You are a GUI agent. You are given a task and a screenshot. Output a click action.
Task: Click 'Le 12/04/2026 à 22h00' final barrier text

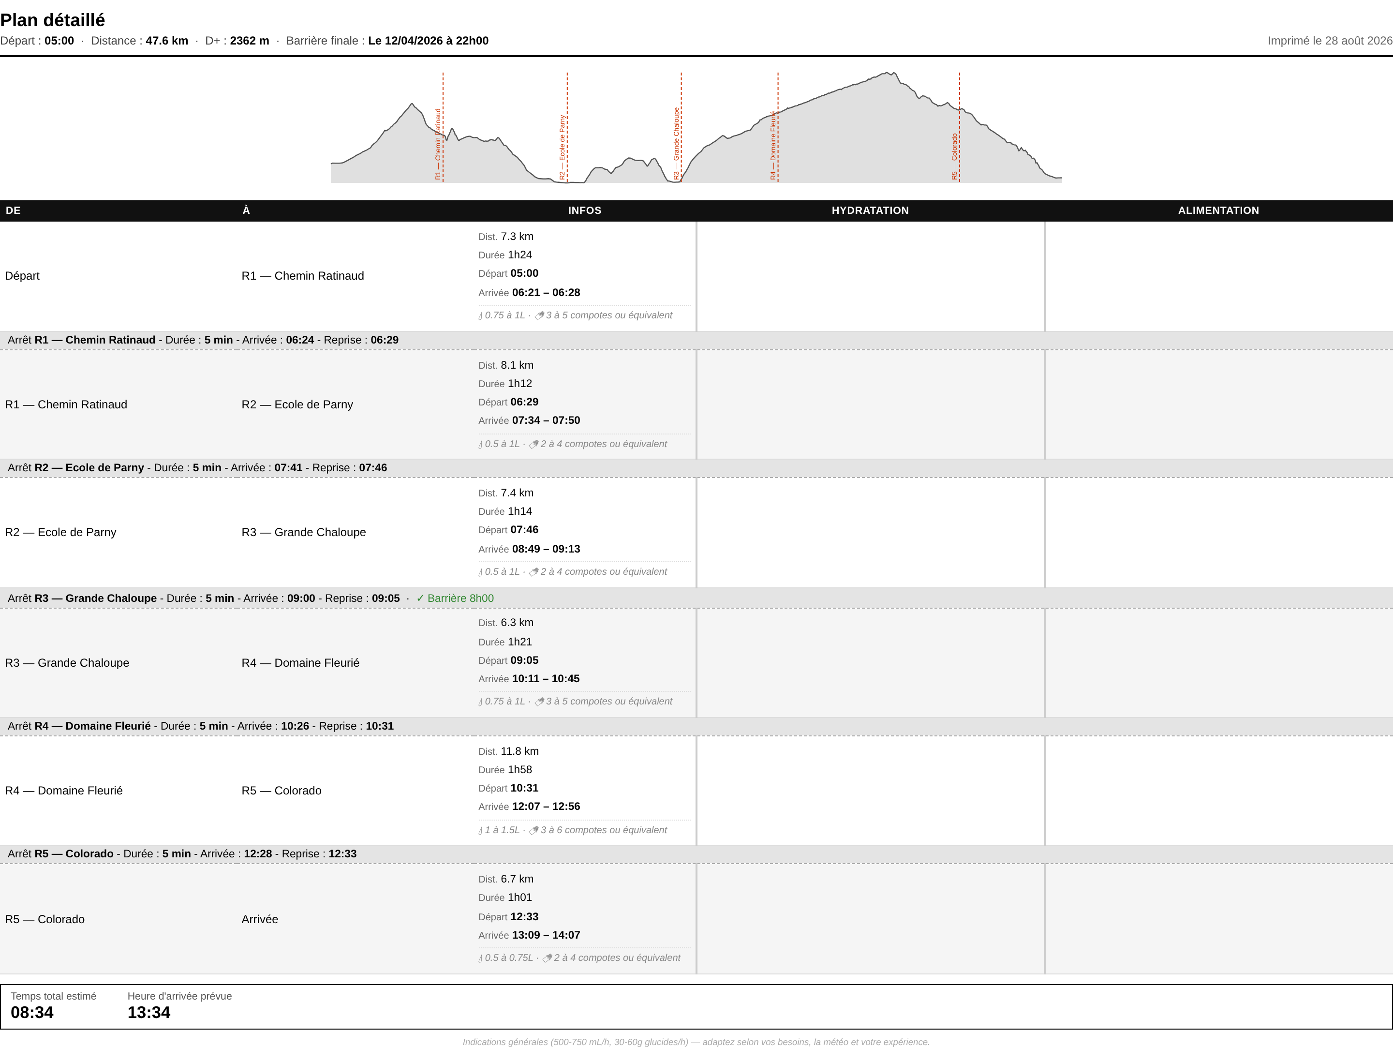click(428, 41)
